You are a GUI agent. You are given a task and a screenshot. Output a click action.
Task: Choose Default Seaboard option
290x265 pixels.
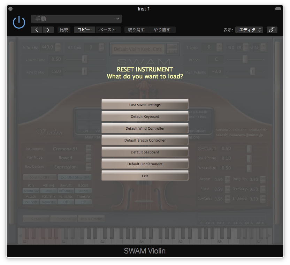[145, 152]
